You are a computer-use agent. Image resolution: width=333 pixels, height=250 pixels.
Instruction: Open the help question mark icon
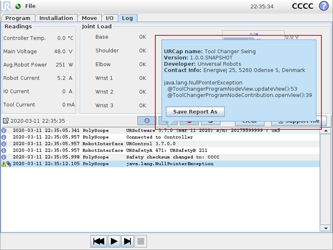[323, 6]
